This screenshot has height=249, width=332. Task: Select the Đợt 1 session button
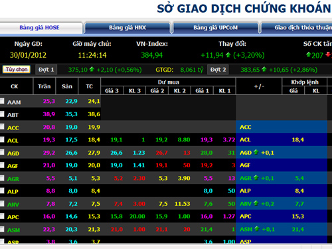[46, 70]
